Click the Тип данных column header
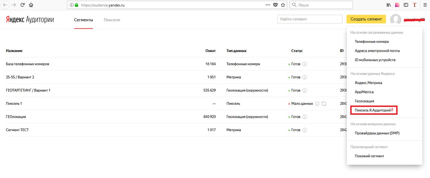Screen dimensions: 430x178 click(236, 51)
